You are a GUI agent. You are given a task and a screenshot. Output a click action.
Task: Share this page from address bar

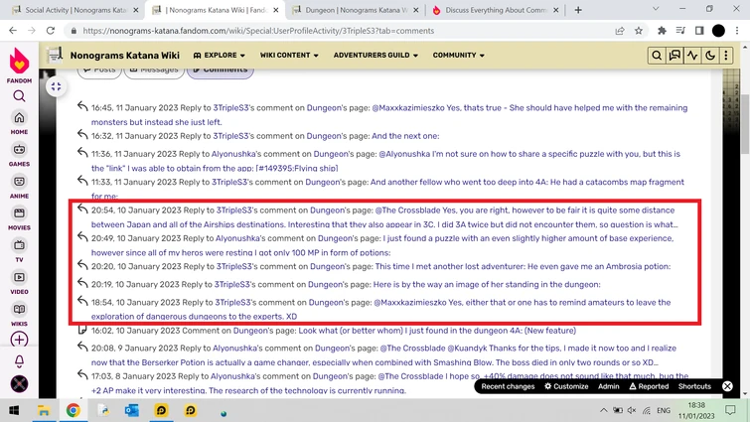point(620,31)
